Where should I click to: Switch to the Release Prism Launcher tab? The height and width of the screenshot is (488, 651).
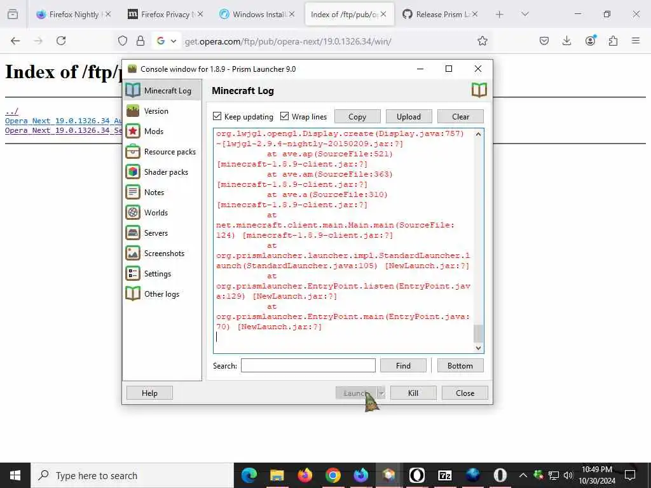(x=441, y=14)
